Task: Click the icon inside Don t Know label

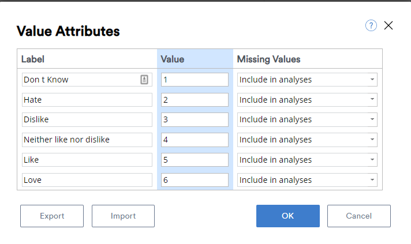Action: click(x=144, y=80)
